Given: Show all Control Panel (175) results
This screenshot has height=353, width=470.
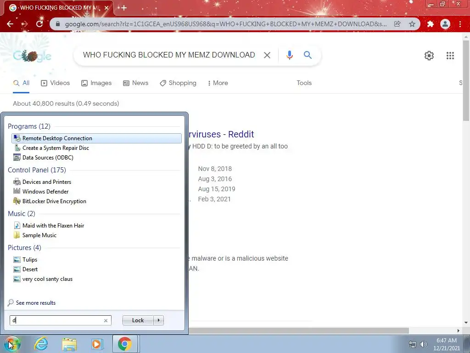Looking at the screenshot, I should (37, 170).
